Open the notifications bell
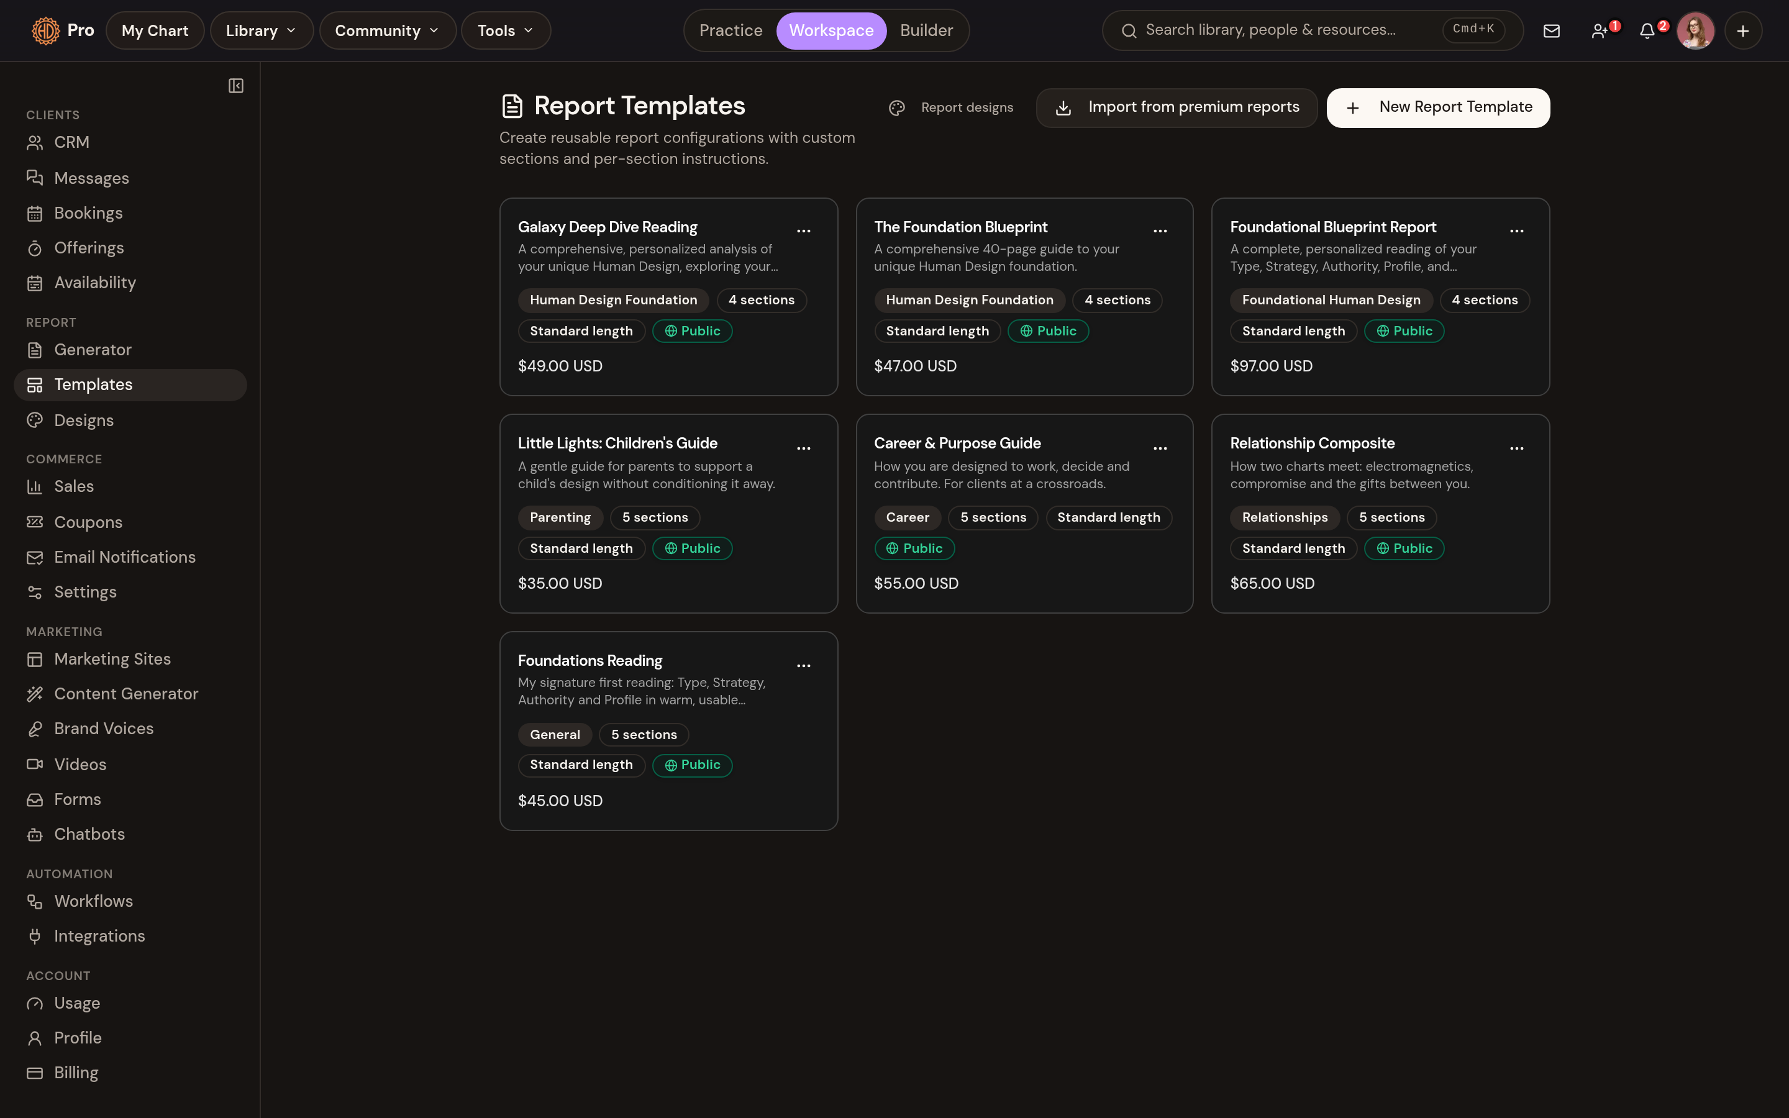 [x=1648, y=30]
